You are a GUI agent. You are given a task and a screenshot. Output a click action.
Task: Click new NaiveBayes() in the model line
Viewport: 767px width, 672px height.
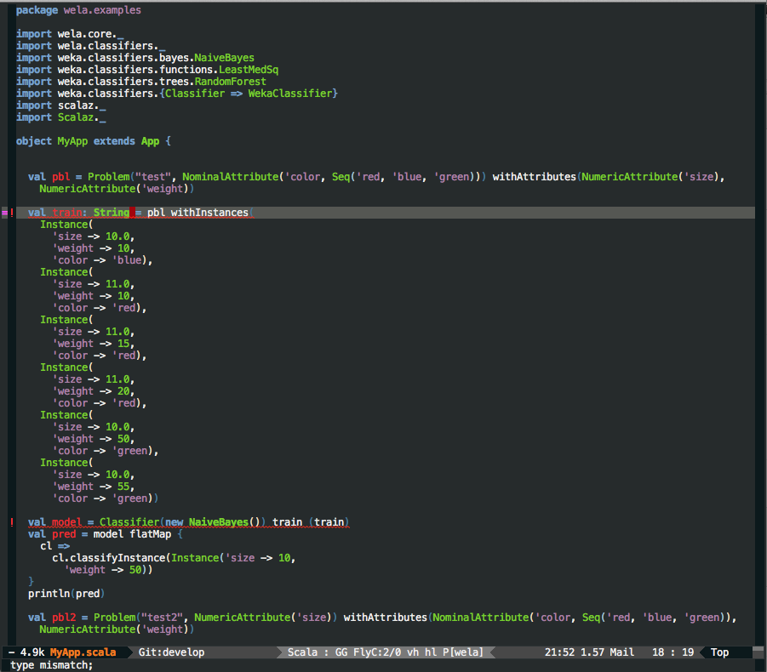pos(212,522)
